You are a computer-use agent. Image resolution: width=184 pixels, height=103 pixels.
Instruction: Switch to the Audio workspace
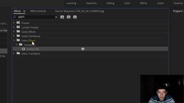(x=160, y=3)
